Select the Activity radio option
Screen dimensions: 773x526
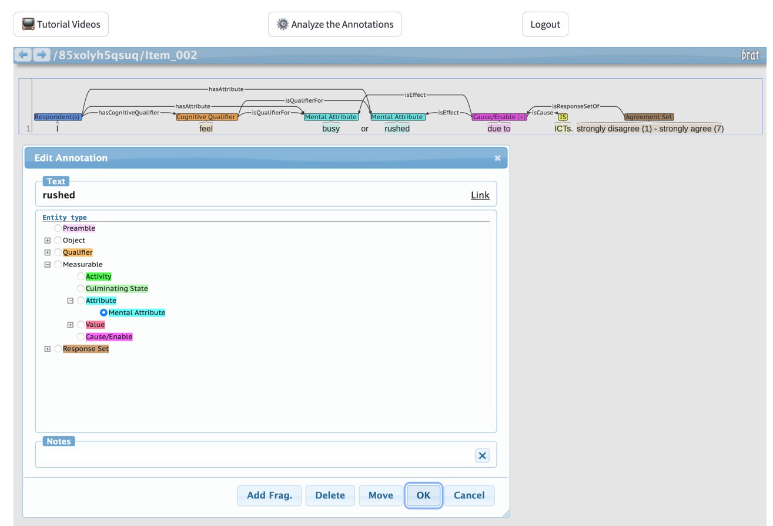[81, 277]
